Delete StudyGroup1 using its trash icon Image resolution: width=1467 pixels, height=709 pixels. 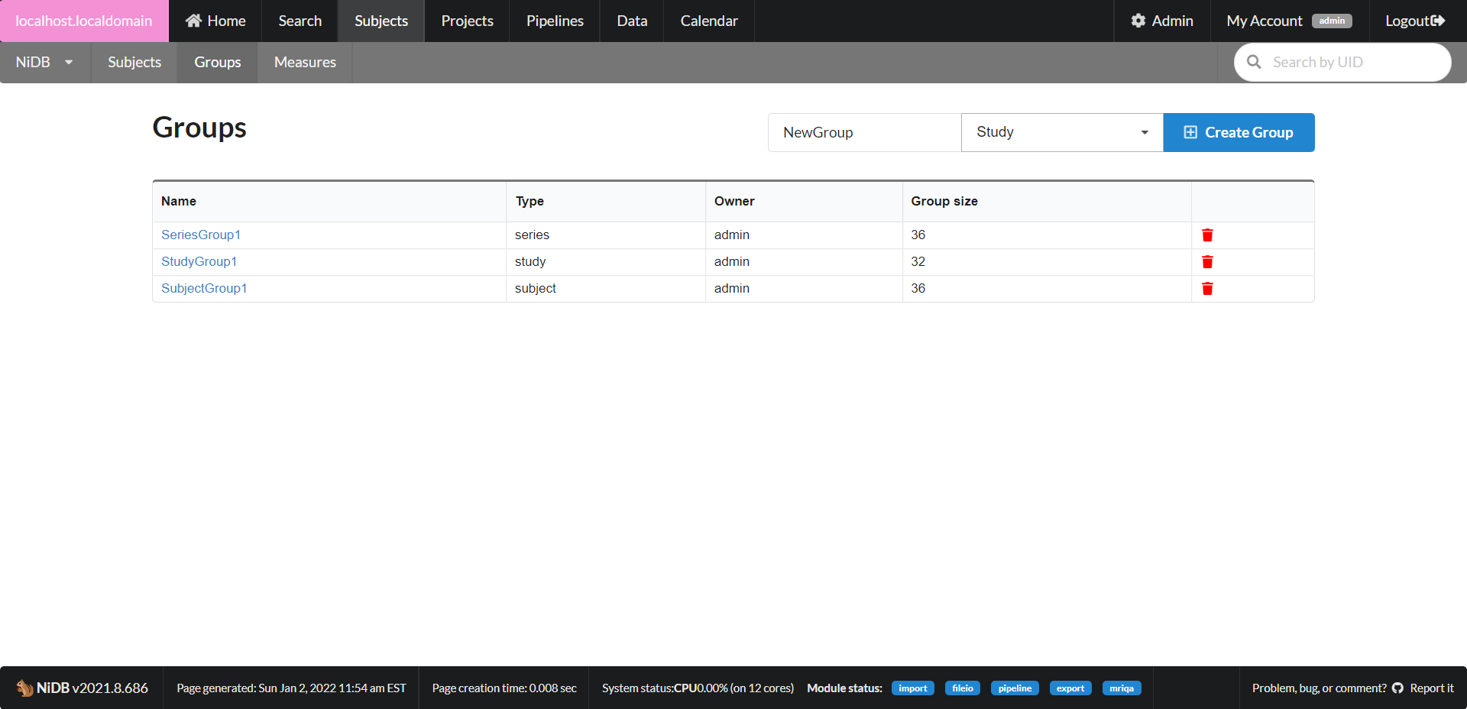pos(1207,261)
